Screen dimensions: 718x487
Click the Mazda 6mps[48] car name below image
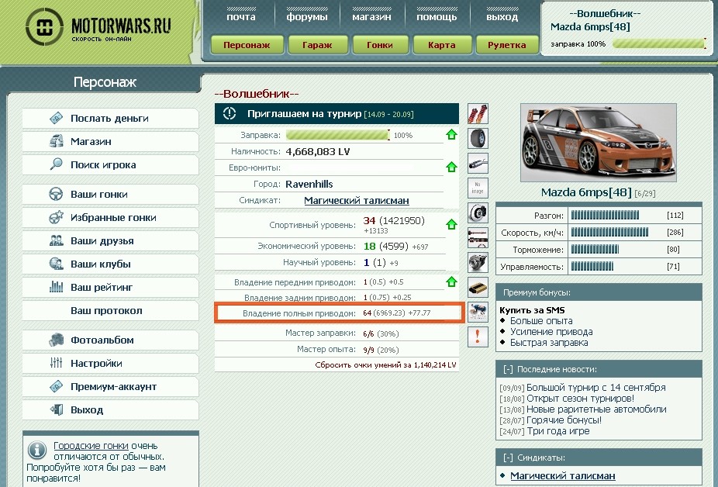tap(586, 192)
